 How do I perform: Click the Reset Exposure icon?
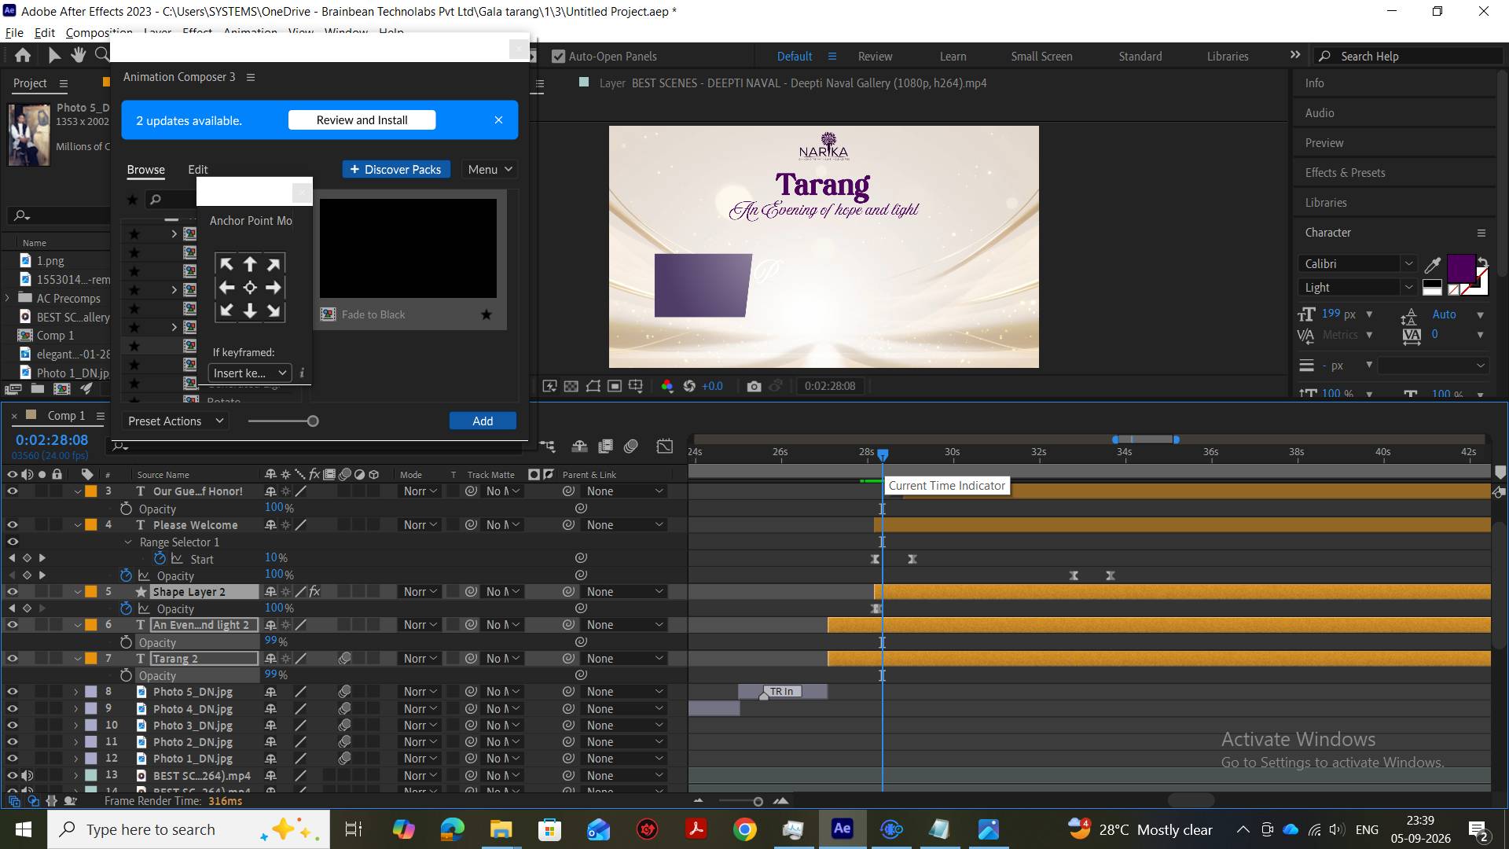tap(689, 386)
